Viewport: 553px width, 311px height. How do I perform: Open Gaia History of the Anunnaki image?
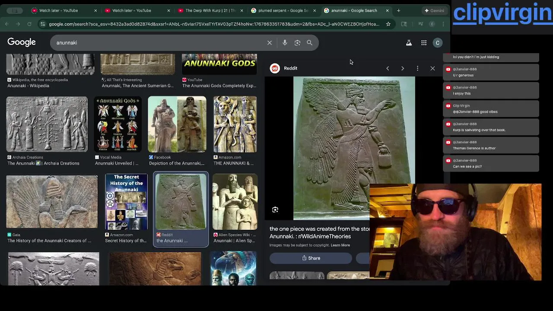[52, 202]
